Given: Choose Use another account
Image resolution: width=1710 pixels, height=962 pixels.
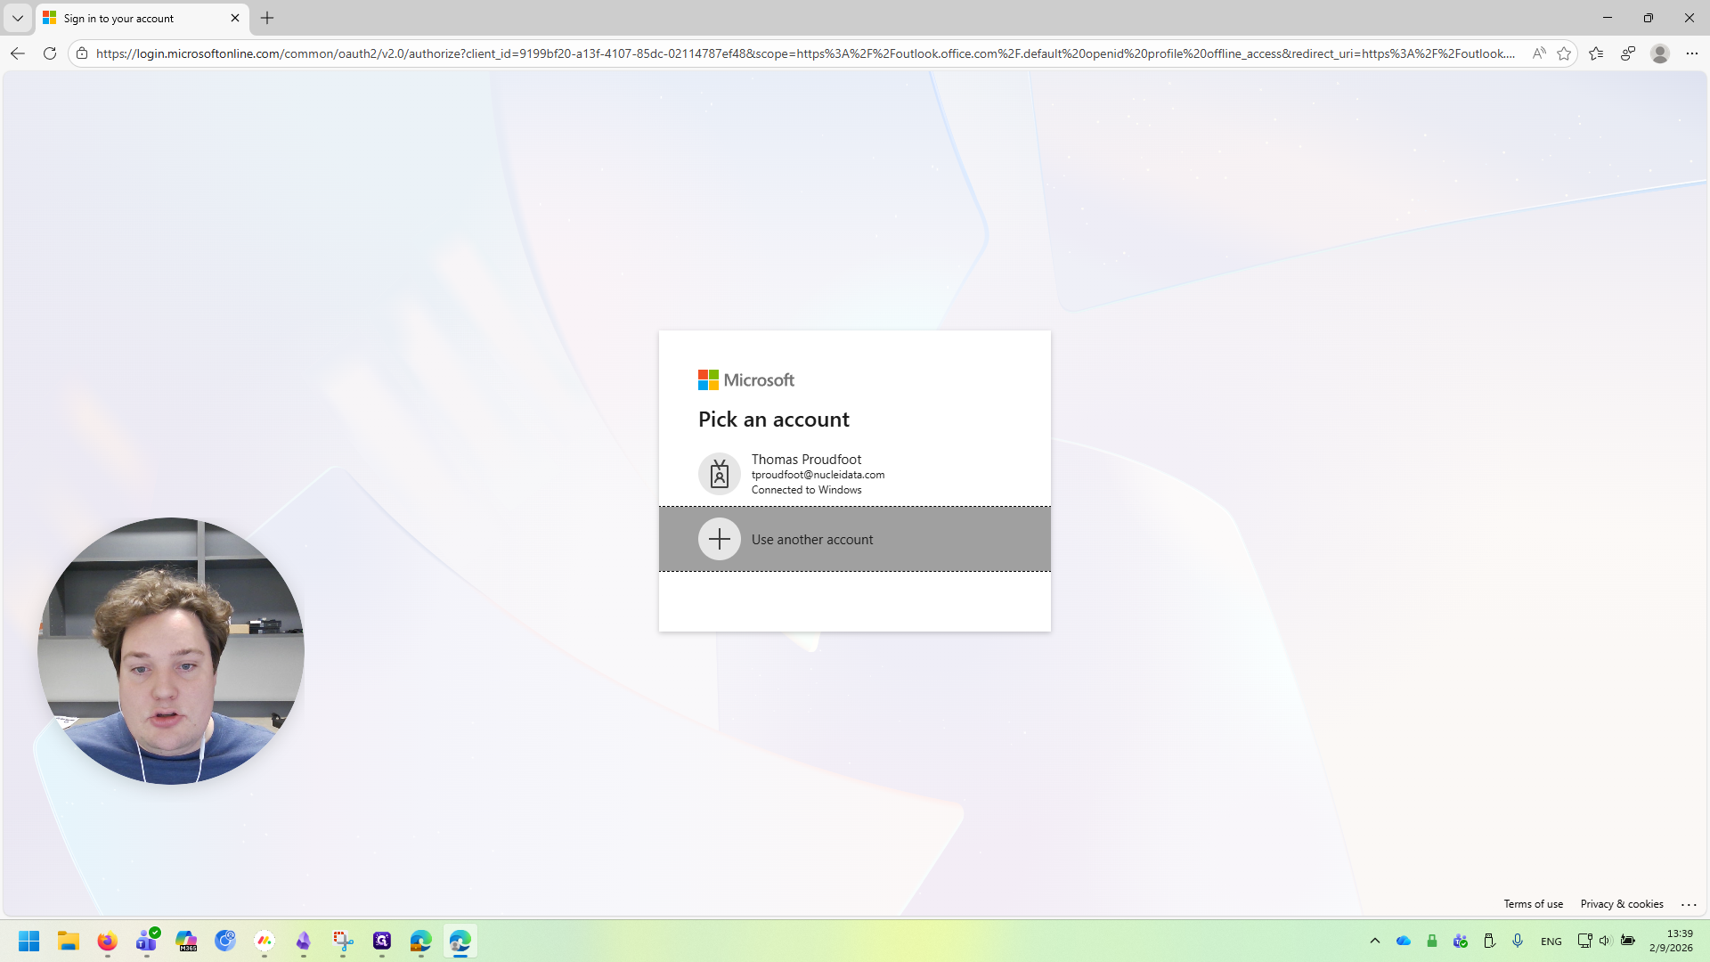Looking at the screenshot, I should pos(855,539).
